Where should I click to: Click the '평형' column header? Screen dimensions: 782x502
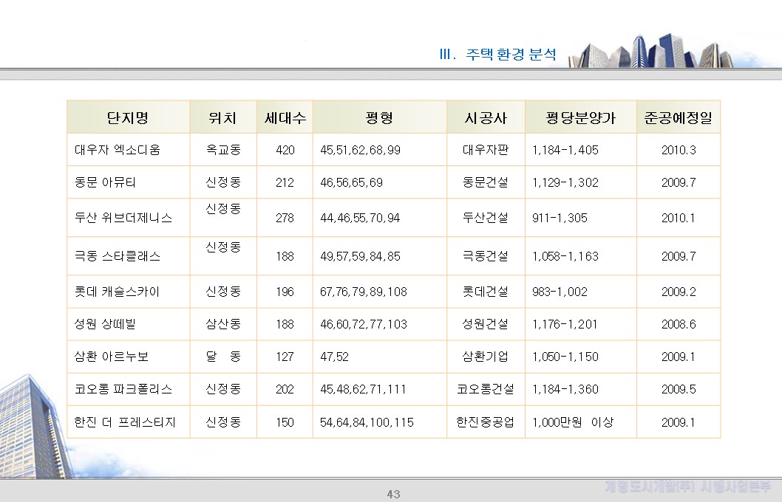(379, 116)
